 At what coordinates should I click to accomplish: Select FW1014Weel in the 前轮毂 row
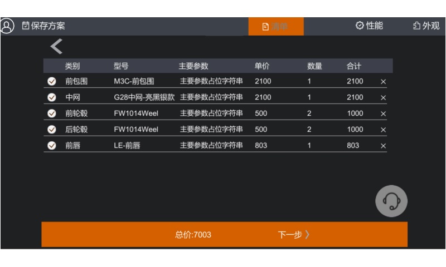(x=136, y=113)
